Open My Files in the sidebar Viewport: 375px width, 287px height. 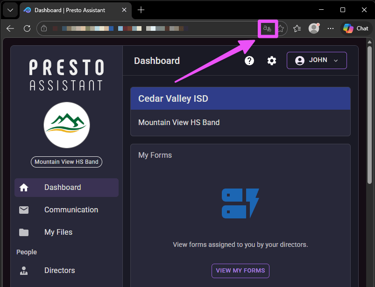pos(66,232)
